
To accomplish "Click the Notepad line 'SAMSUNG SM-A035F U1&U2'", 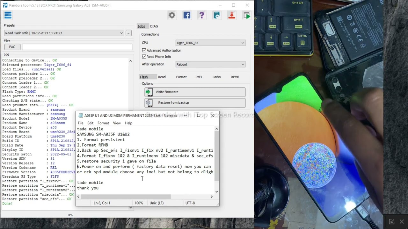I will [103, 134].
